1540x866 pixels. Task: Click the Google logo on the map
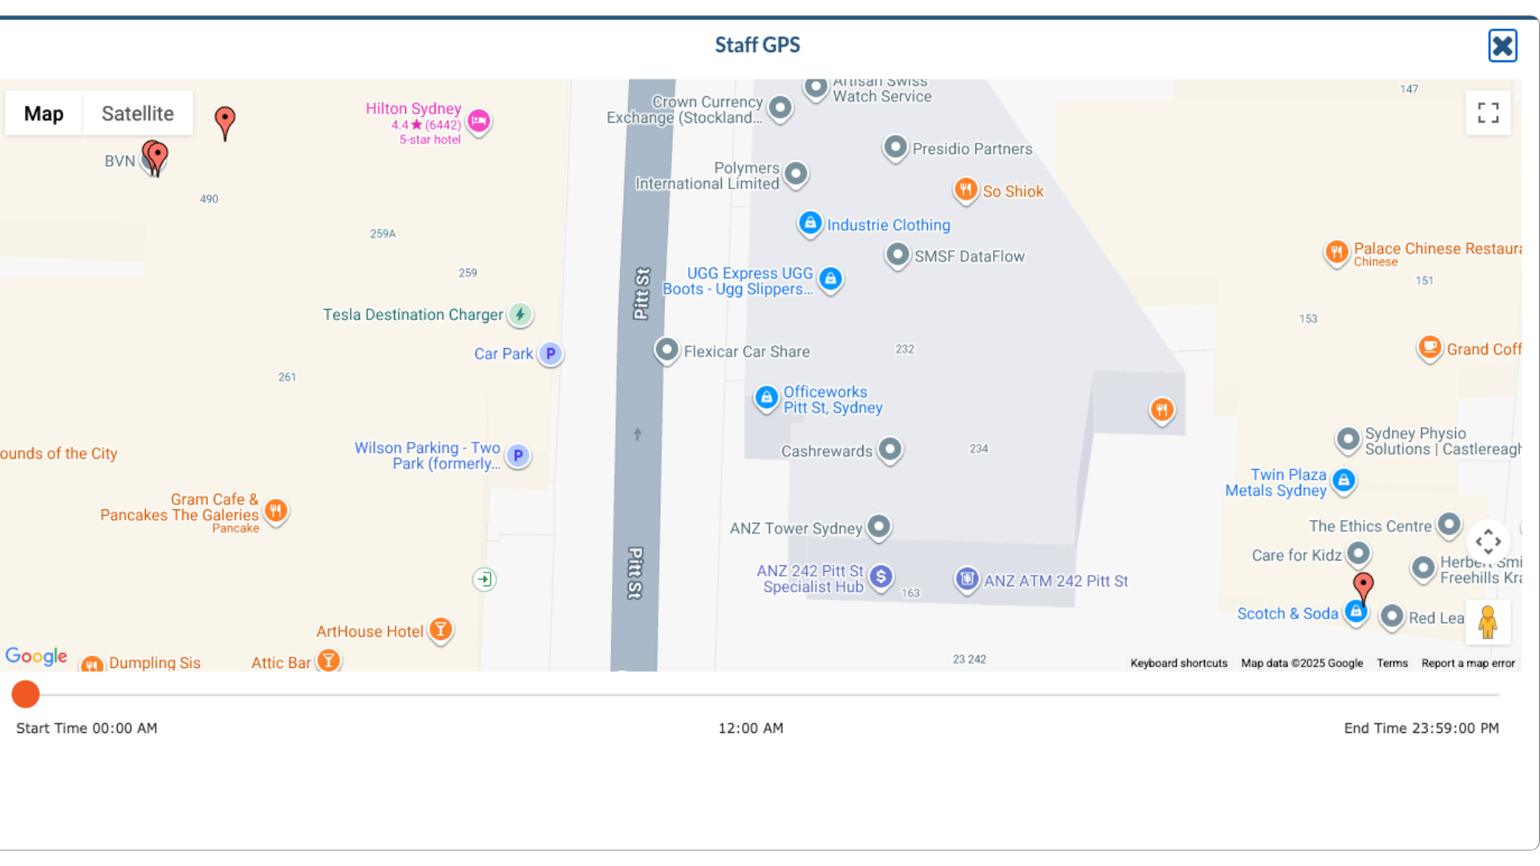click(36, 656)
